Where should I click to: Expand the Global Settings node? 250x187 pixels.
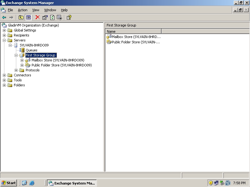click(4, 30)
